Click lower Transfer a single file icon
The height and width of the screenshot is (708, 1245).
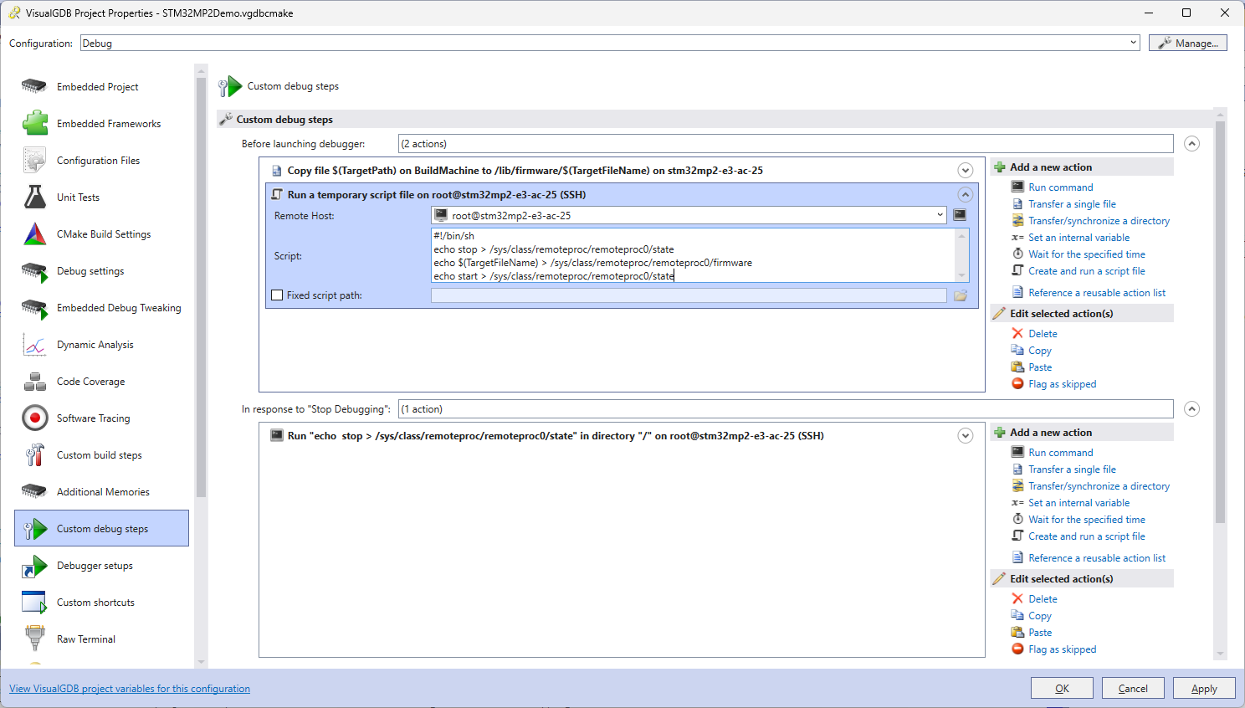point(1017,469)
